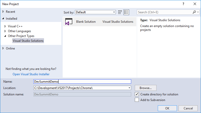Image resolution: width=201 pixels, height=113 pixels.
Task: Collapse the Other Project Types node
Action: pos(5,36)
